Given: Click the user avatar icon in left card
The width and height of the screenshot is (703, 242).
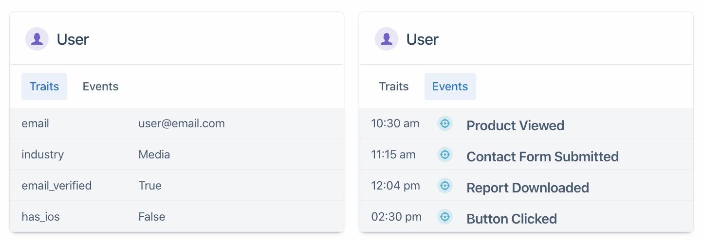Looking at the screenshot, I should click(x=37, y=39).
